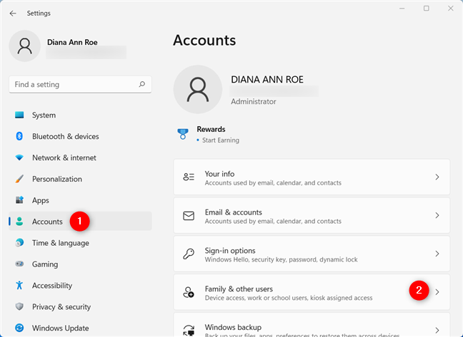Click the Privacy & security shield icon

coord(19,307)
